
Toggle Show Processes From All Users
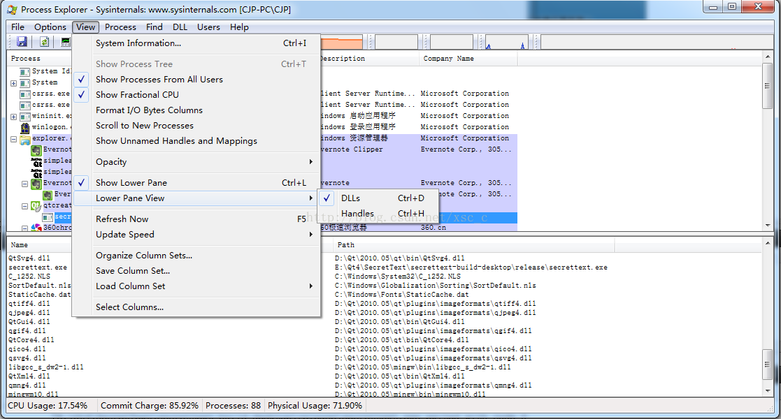[196, 79]
